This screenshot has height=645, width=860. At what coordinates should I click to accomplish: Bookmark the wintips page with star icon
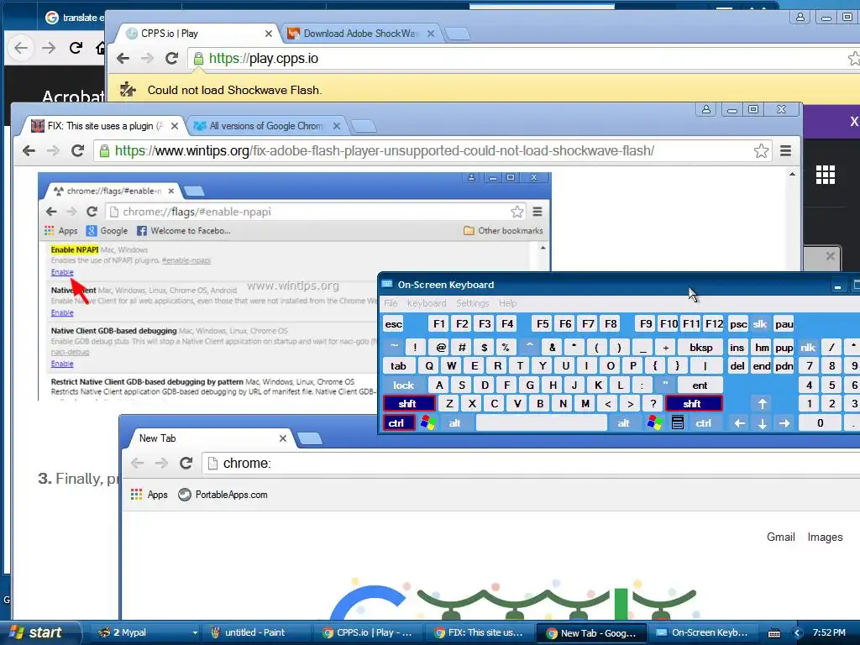click(761, 150)
